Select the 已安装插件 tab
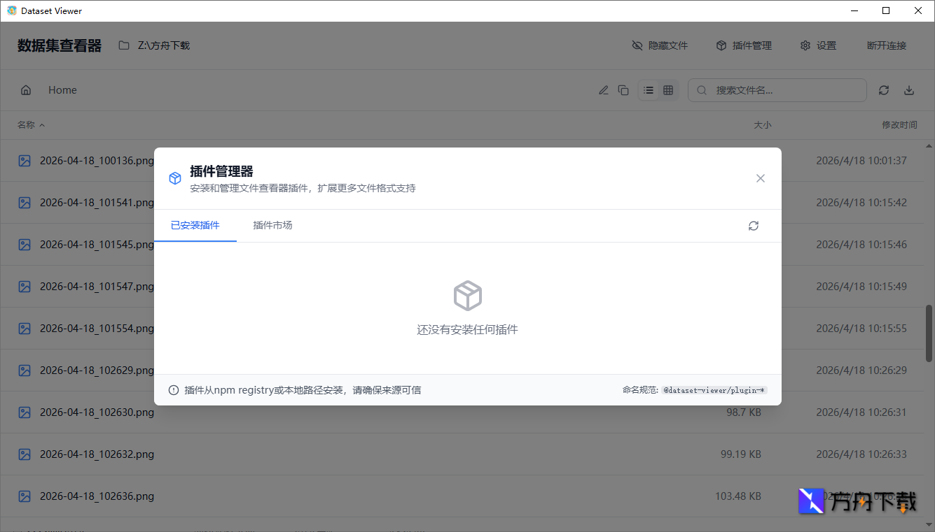This screenshot has height=532, width=935. pyautogui.click(x=195, y=225)
